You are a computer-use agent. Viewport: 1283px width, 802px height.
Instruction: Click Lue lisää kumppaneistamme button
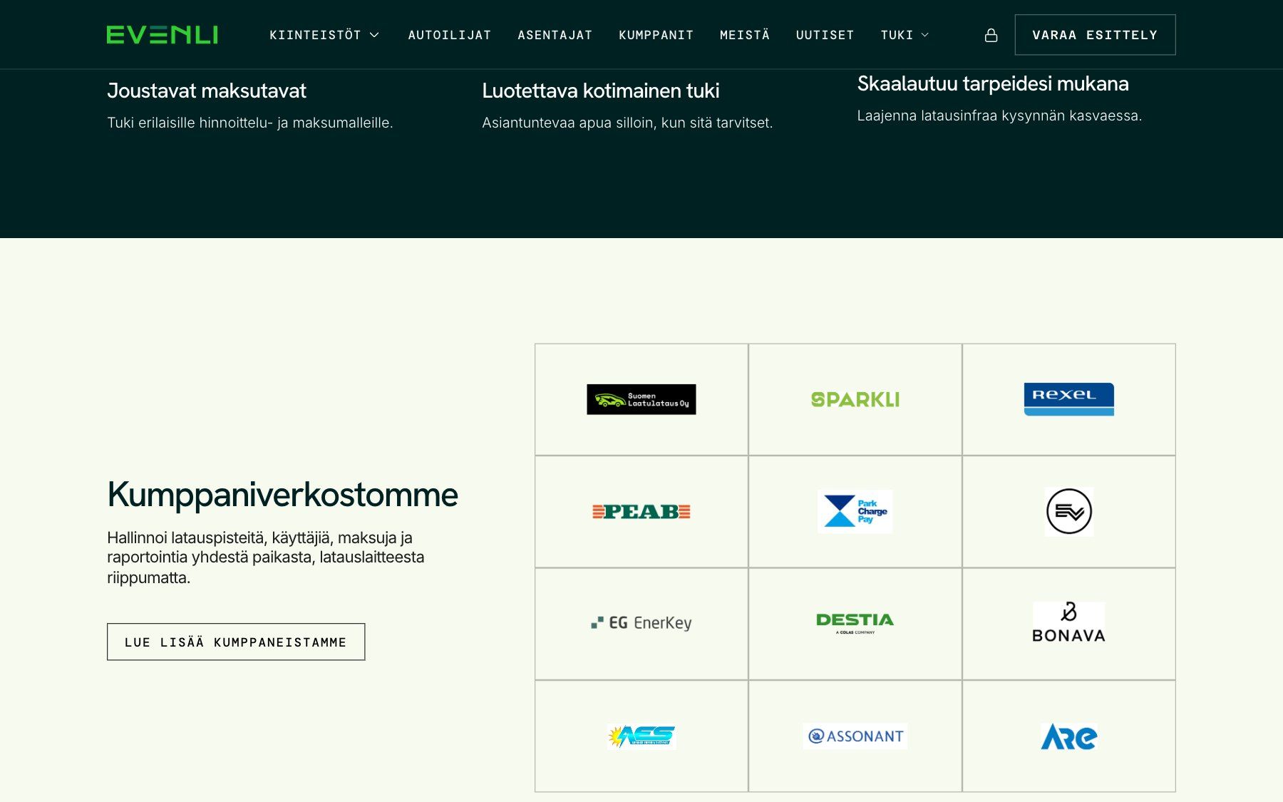pos(236,642)
